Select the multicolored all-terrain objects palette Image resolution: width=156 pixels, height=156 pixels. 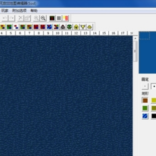coord(56,27)
